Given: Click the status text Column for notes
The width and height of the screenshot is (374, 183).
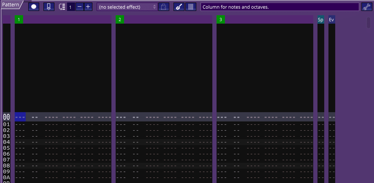Looking at the screenshot, I should point(236,7).
